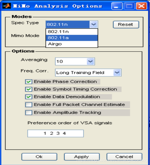Screen dimensions: 150x165
Task: Minimize the Mimo Analysis Options window
Action: click(x=117, y=6)
